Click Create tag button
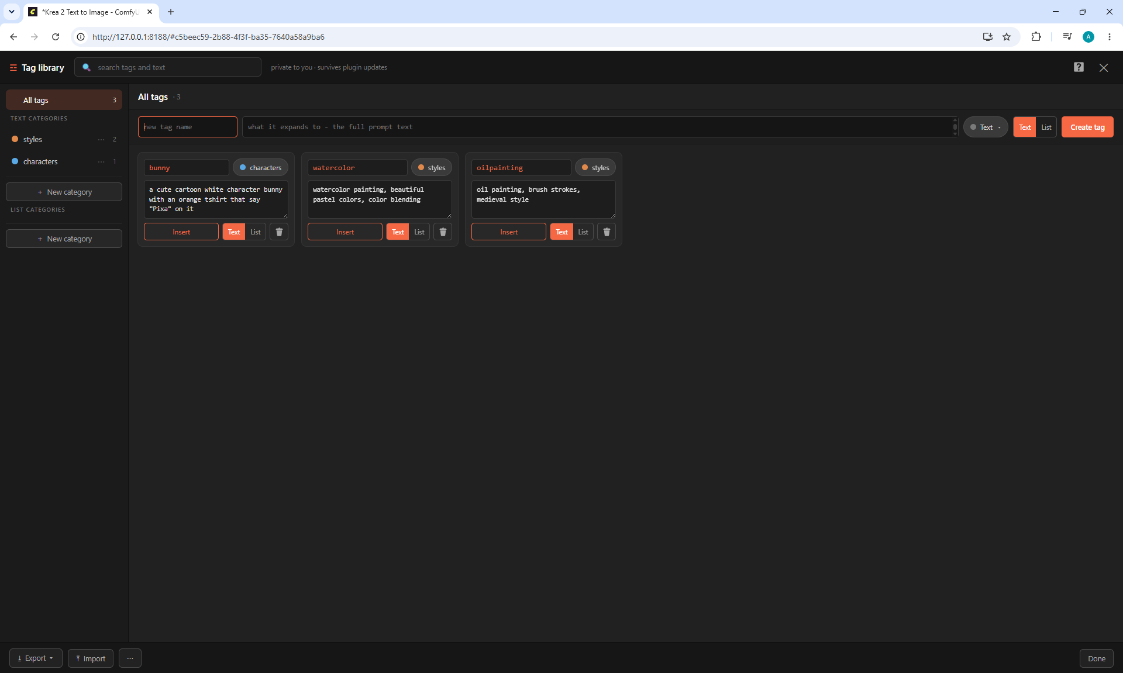The width and height of the screenshot is (1123, 673). pyautogui.click(x=1087, y=127)
